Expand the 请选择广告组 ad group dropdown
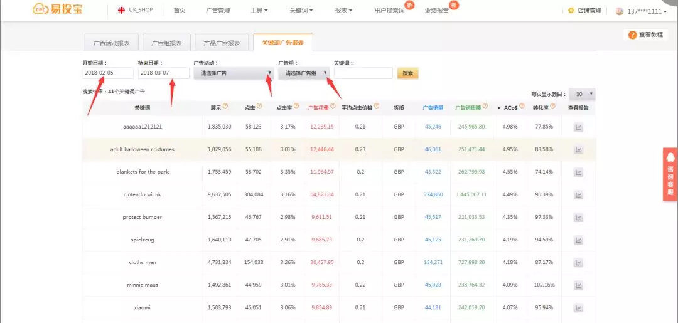 click(x=304, y=73)
